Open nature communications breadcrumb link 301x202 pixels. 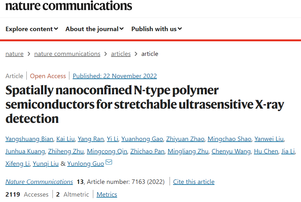[67, 54]
